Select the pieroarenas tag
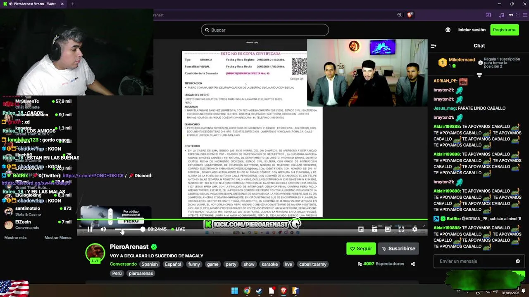This screenshot has width=529, height=297. (141, 273)
